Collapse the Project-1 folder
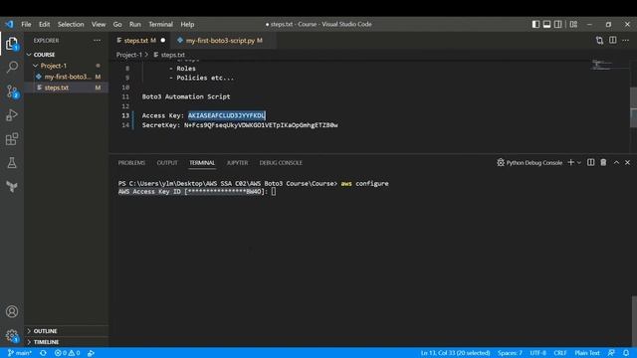The image size is (637, 358). pyautogui.click(x=67, y=66)
